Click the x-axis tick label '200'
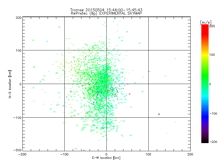 (x=190, y=155)
